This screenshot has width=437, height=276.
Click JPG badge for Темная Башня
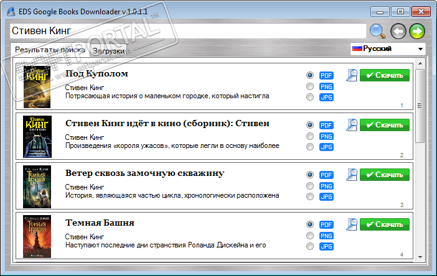(326, 247)
